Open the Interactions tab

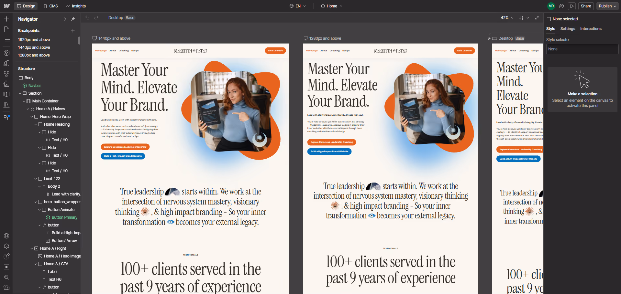(x=591, y=29)
